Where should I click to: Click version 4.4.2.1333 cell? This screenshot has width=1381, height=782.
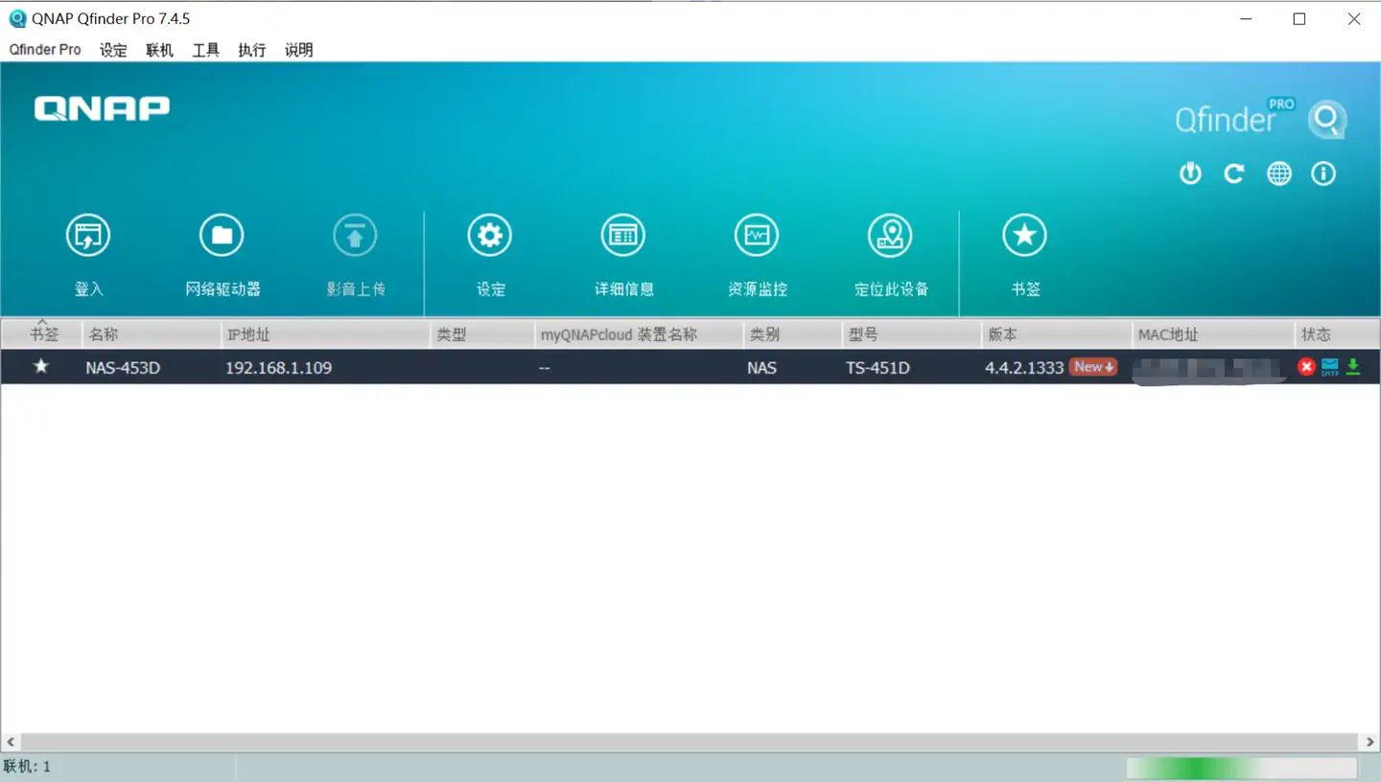[1024, 367]
